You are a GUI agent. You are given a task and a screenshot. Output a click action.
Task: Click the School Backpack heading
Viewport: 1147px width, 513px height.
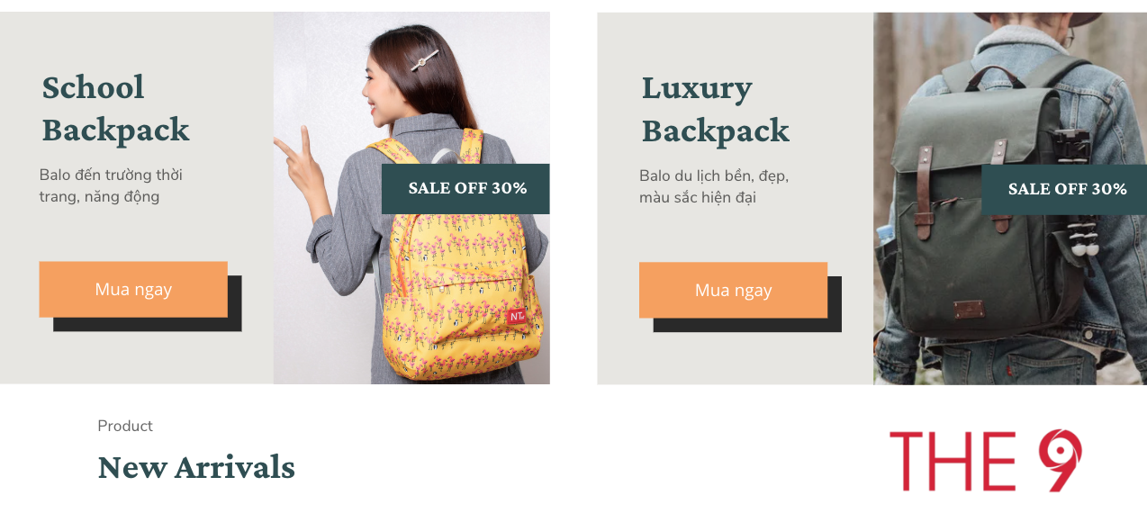tap(115, 109)
